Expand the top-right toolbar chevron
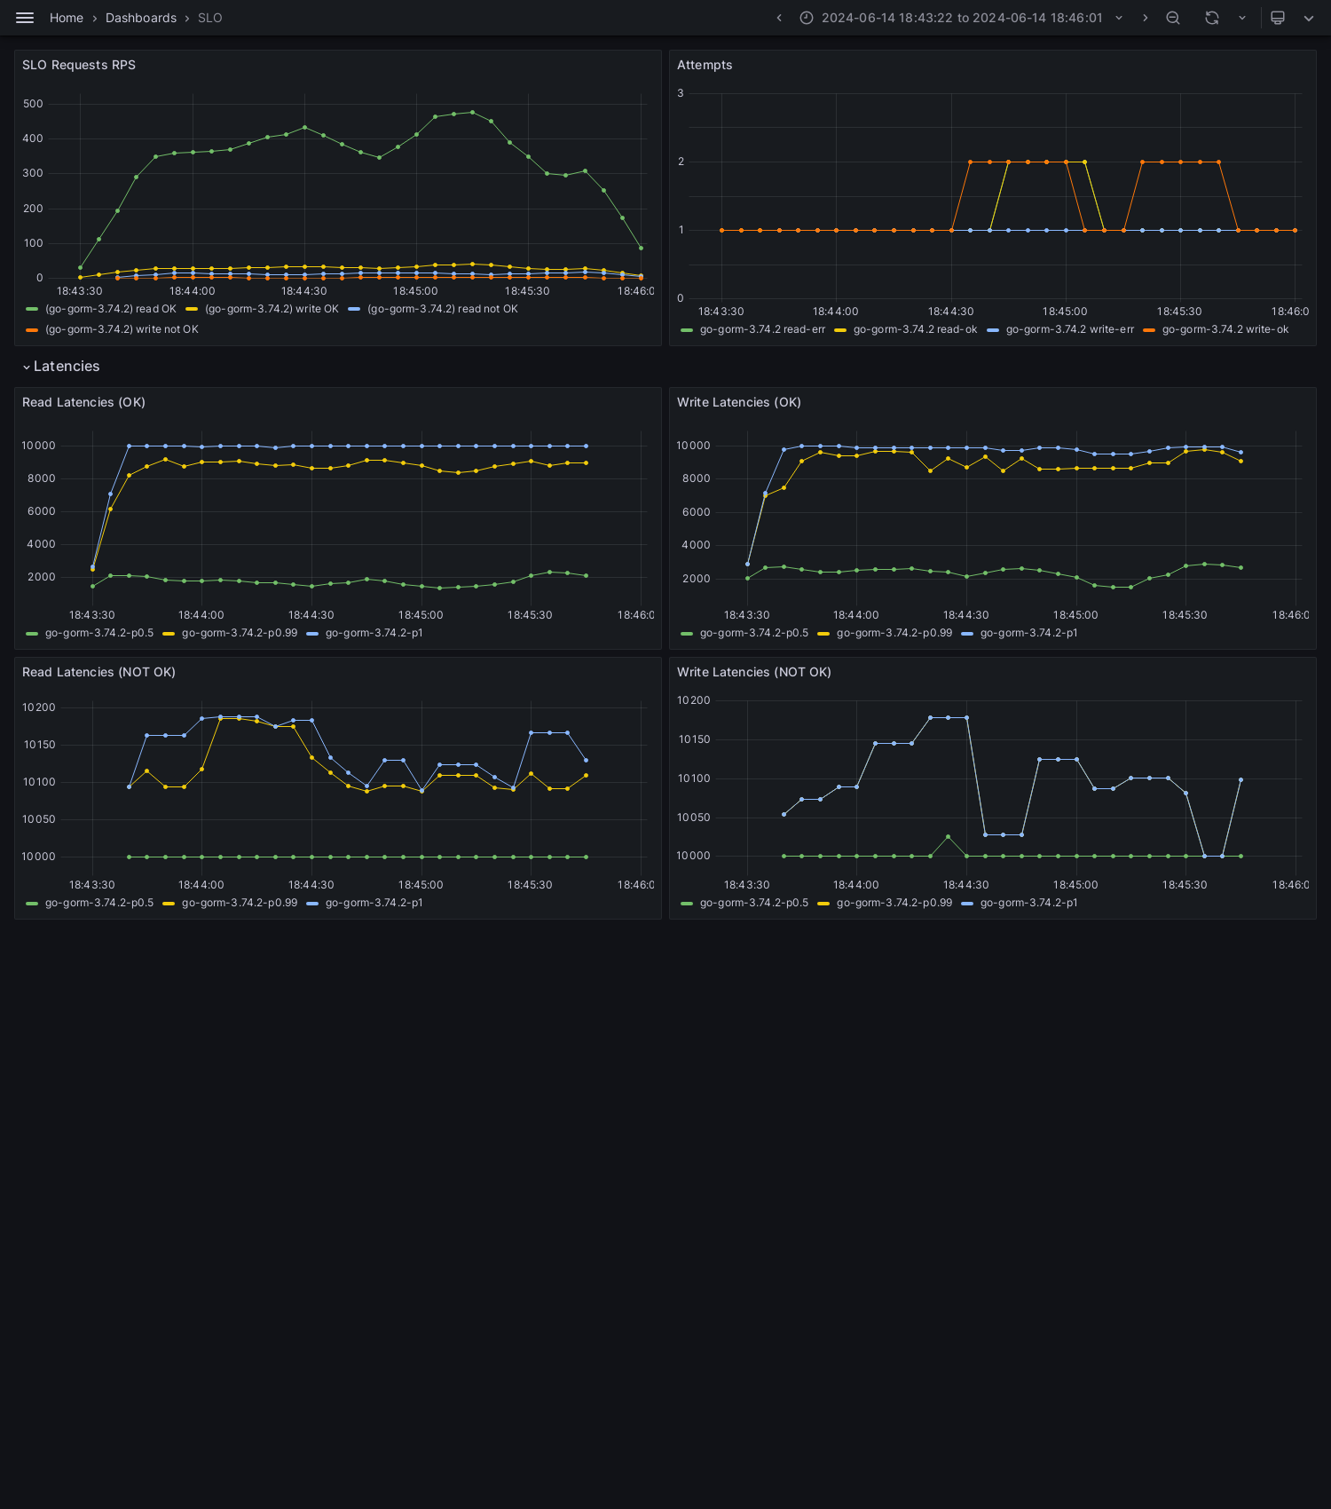This screenshot has height=1509, width=1331. [1309, 18]
